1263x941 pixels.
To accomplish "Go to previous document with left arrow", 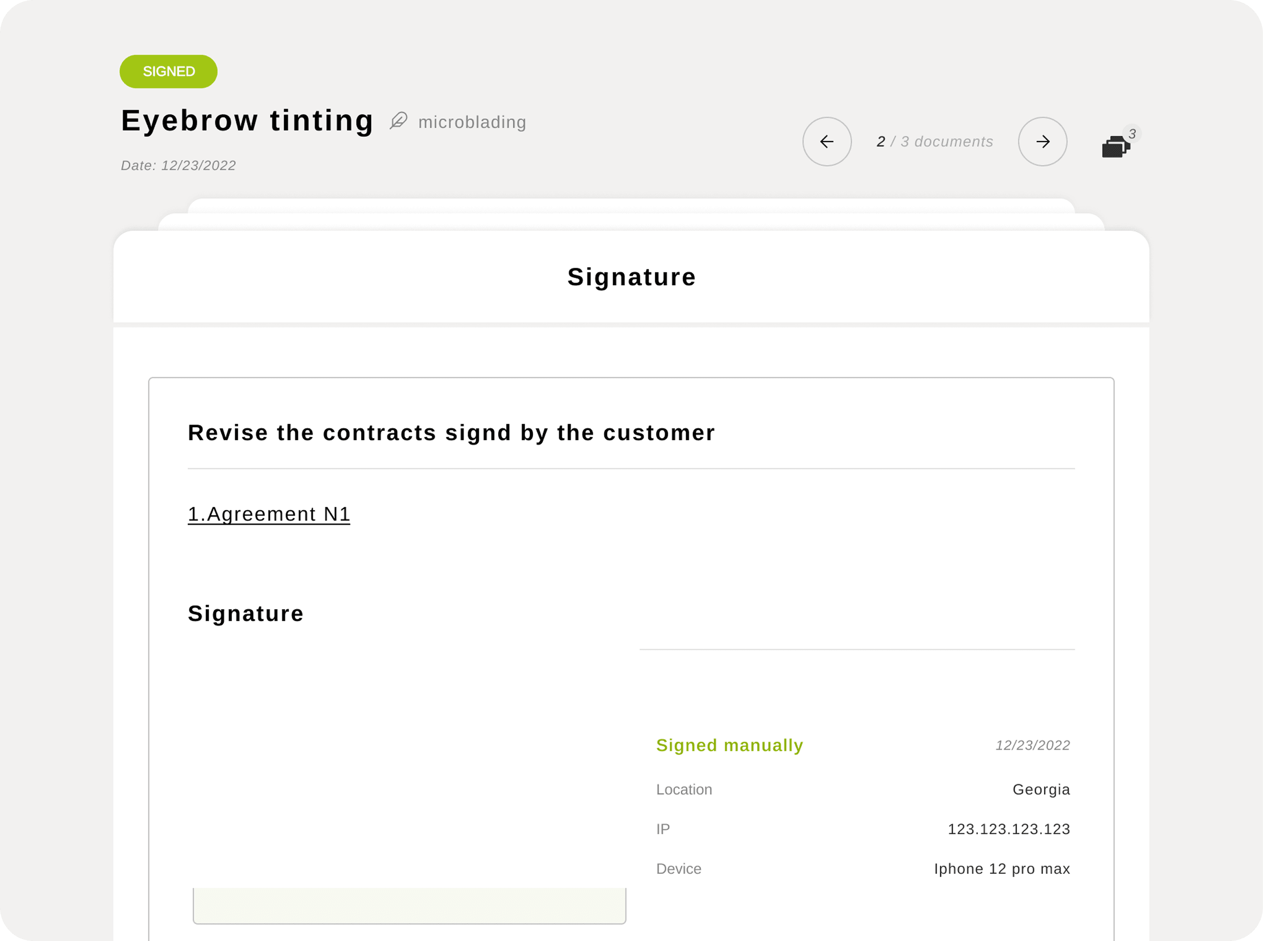I will (x=827, y=141).
